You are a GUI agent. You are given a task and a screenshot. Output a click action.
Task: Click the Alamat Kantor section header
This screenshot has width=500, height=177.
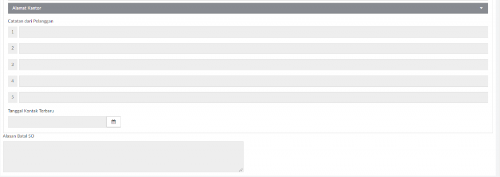point(248,8)
